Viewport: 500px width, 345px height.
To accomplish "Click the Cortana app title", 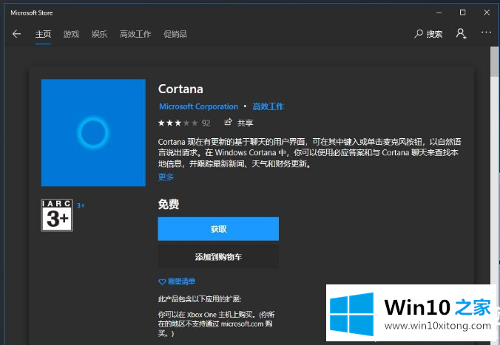I will [x=180, y=89].
